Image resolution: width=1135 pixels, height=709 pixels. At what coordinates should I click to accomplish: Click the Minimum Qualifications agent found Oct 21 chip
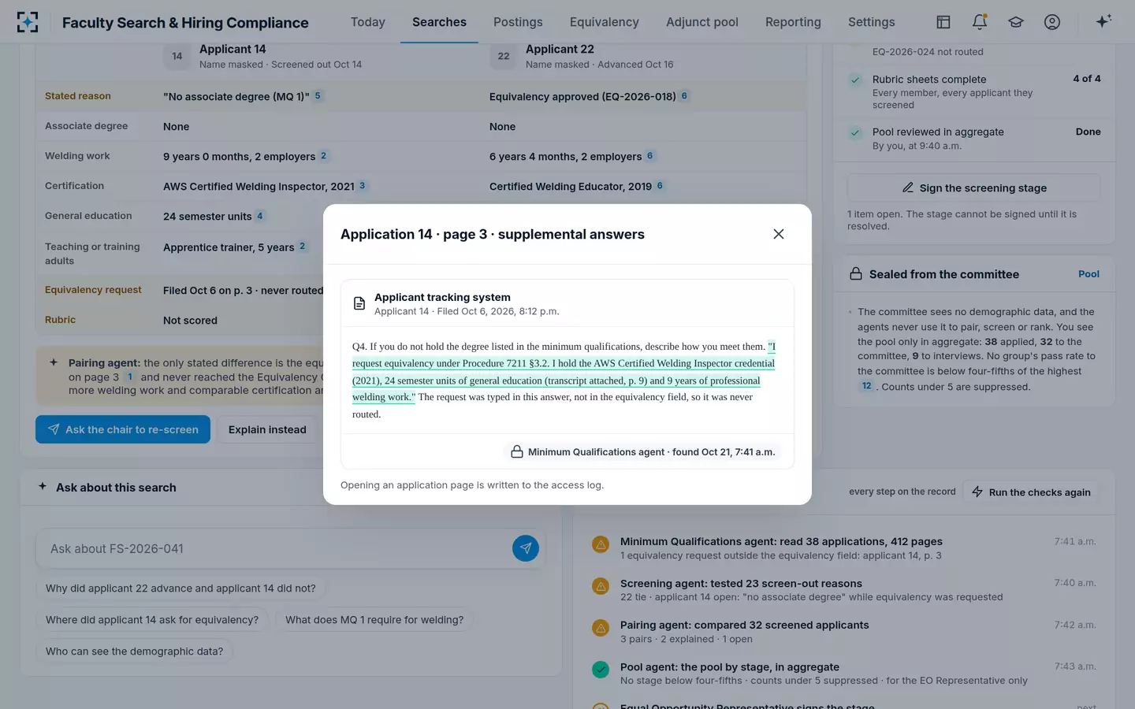[x=644, y=451]
